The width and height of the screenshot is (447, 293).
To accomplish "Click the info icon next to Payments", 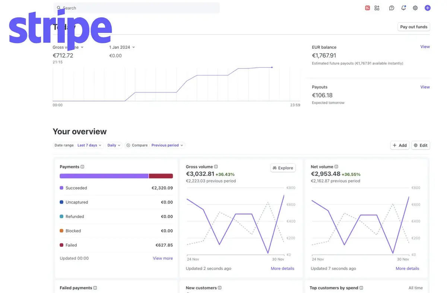I will pos(82,167).
